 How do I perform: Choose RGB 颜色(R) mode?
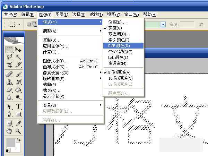click(x=123, y=46)
